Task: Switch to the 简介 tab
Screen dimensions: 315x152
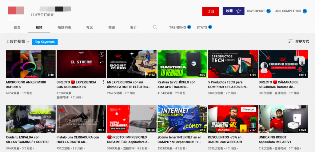Action: pos(134,27)
